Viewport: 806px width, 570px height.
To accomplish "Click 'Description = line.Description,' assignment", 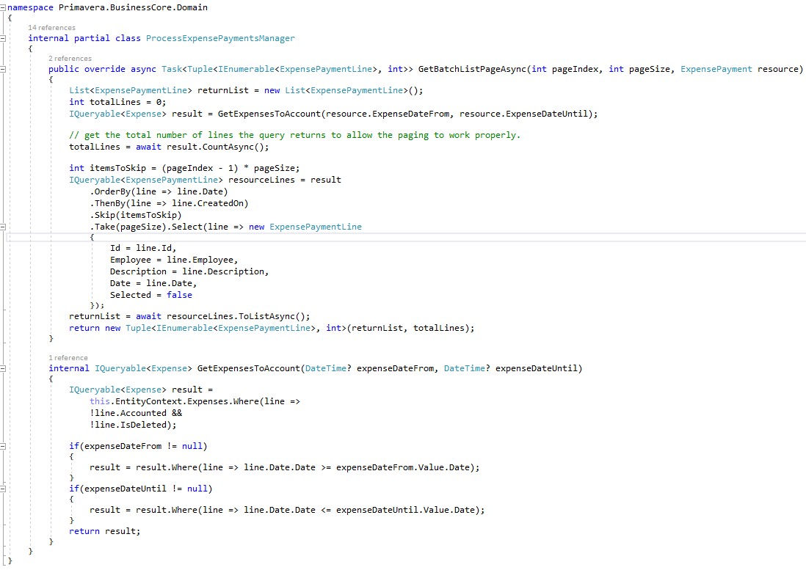I will tap(189, 271).
